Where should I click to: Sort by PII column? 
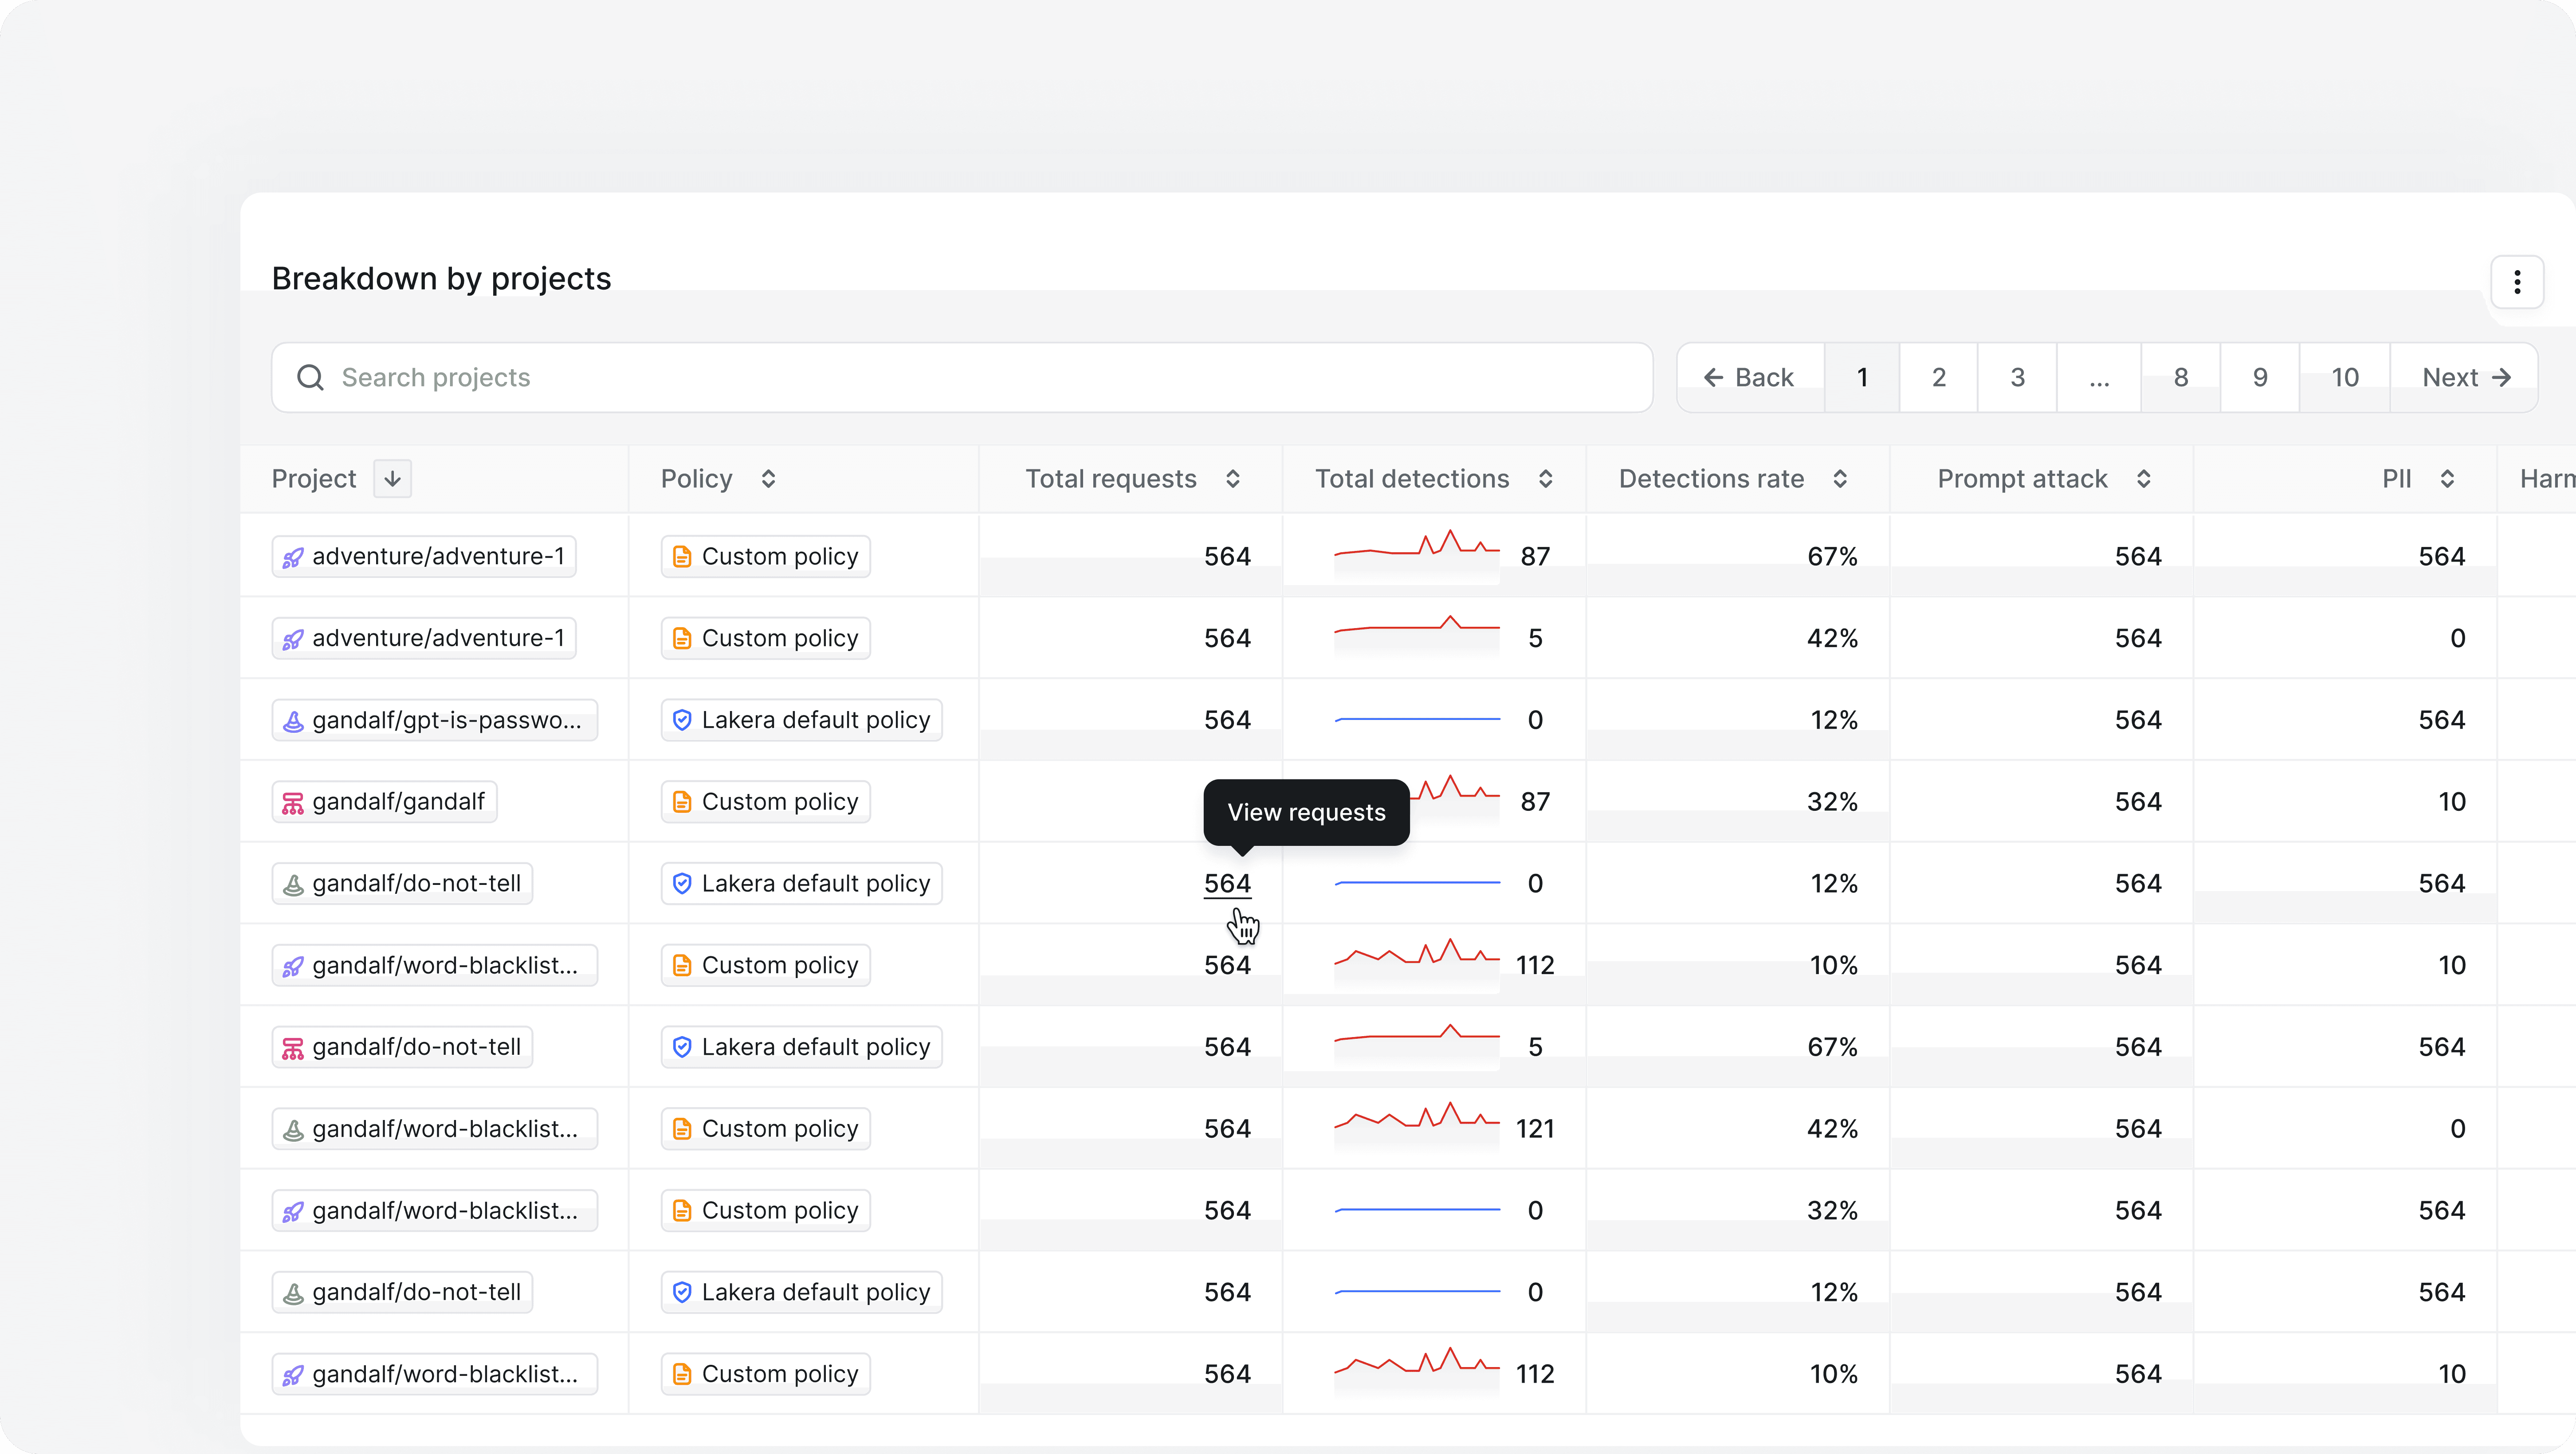pyautogui.click(x=2447, y=479)
